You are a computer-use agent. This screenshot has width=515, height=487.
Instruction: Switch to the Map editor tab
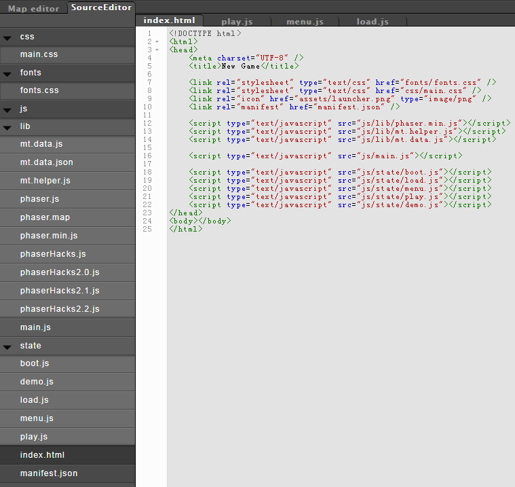pyautogui.click(x=33, y=8)
